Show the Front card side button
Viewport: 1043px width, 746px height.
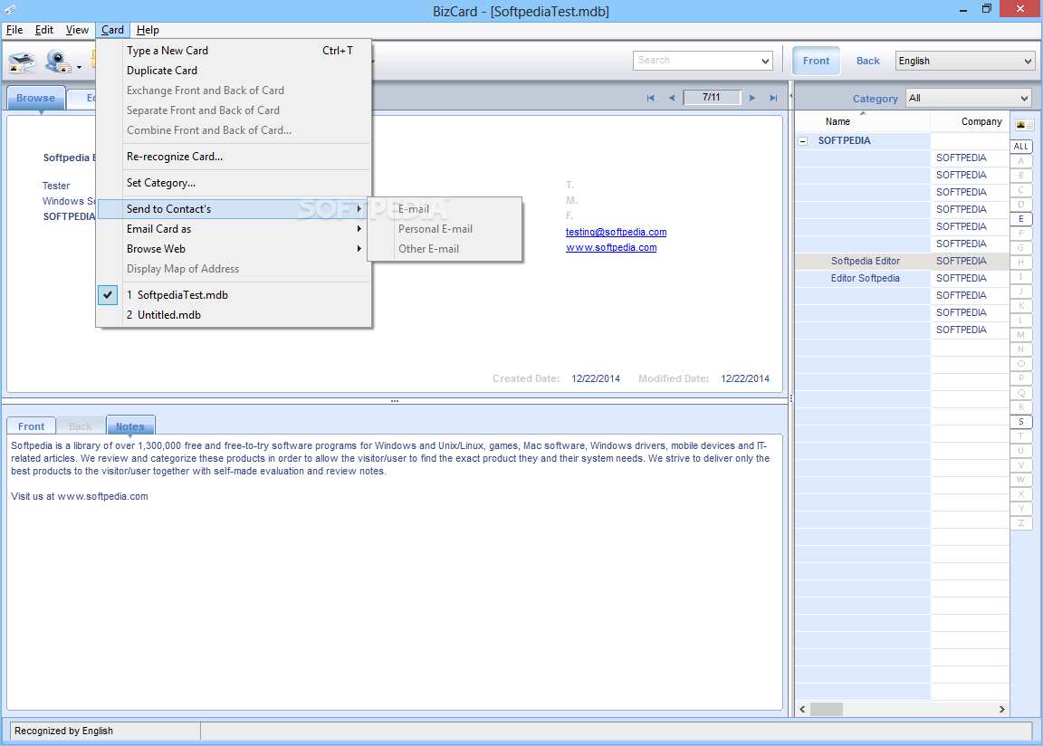[816, 61]
